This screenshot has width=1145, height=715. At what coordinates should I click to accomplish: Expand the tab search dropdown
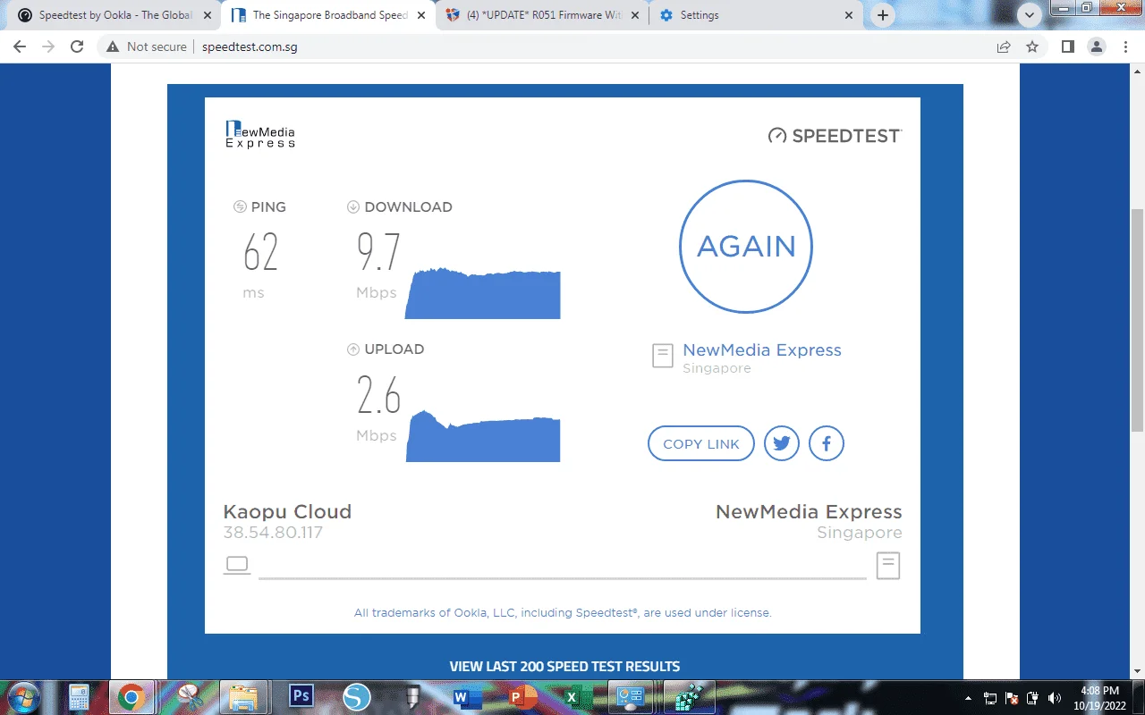[x=1030, y=15]
